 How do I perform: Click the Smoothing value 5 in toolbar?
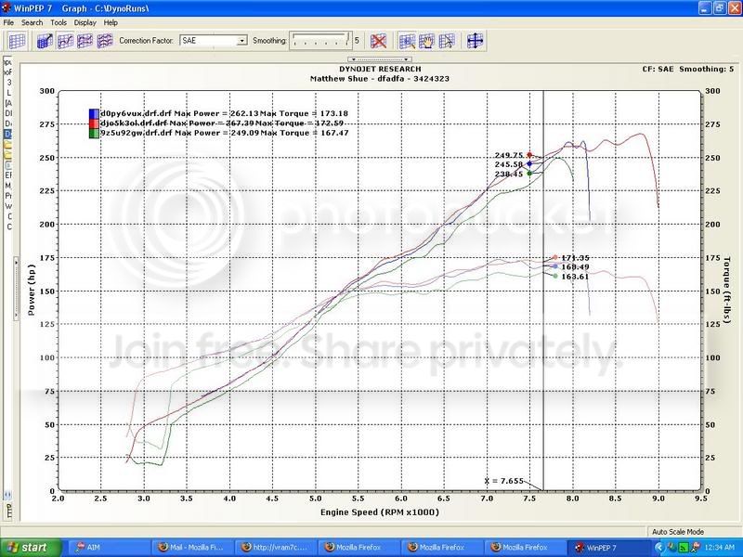pyautogui.click(x=357, y=41)
